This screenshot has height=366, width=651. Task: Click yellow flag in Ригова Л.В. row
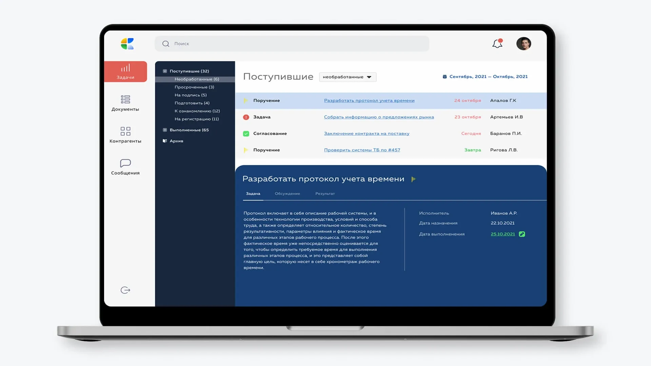point(246,150)
